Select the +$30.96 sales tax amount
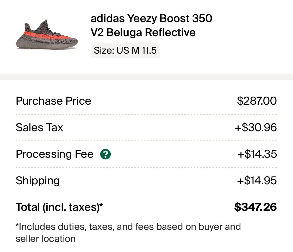This screenshot has width=293, height=252. point(256,128)
